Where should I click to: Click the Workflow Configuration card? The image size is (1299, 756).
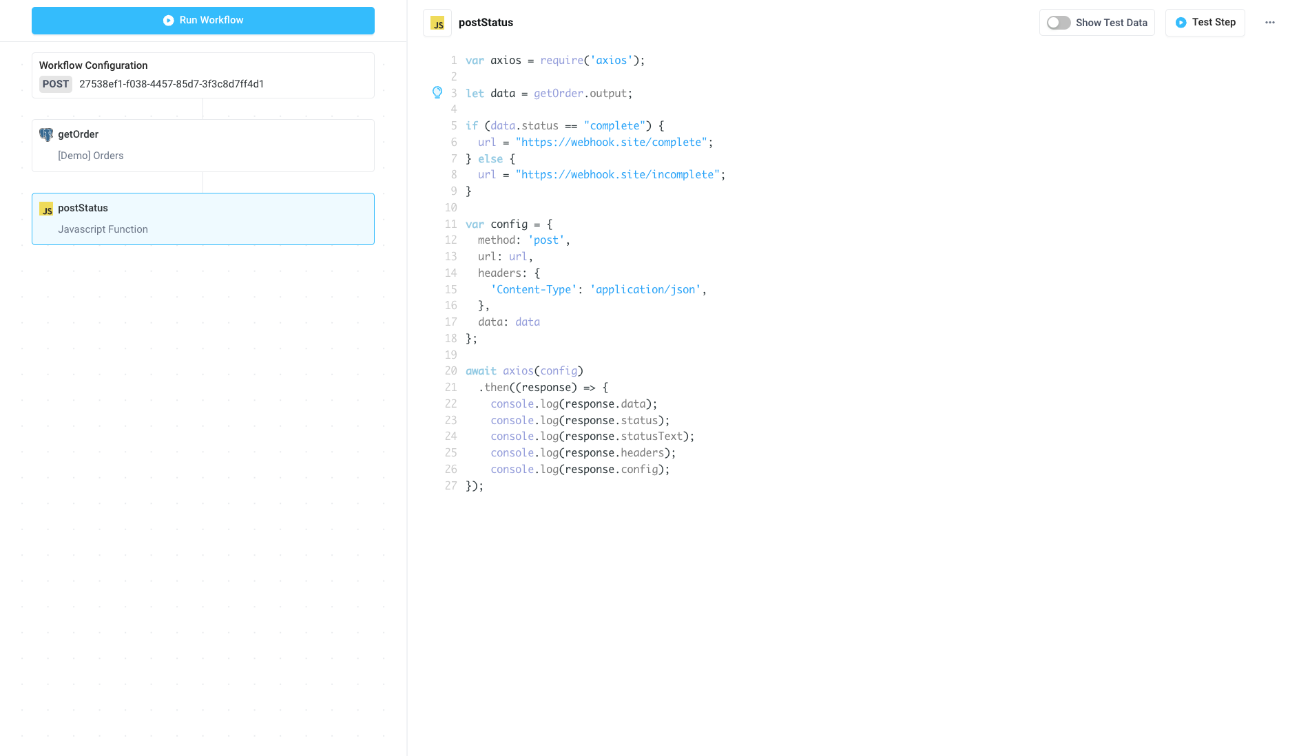click(x=203, y=75)
